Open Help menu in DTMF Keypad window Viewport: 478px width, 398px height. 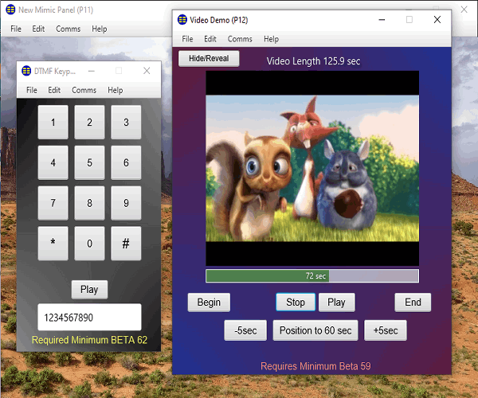pyautogui.click(x=116, y=90)
